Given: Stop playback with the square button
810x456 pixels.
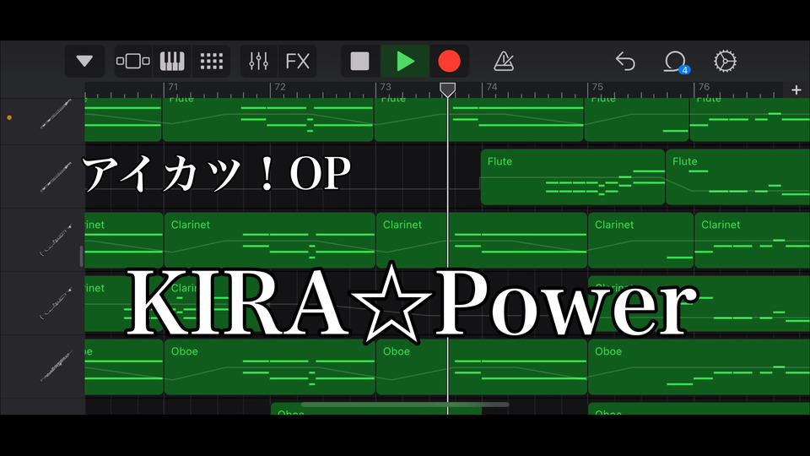Looking at the screenshot, I should click(x=359, y=61).
